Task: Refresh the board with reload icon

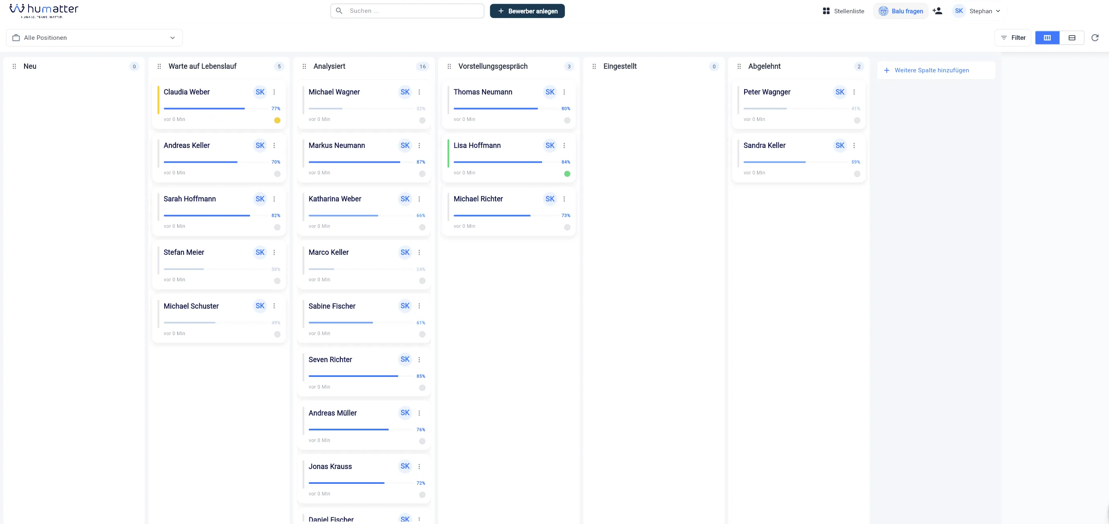Action: [1095, 38]
